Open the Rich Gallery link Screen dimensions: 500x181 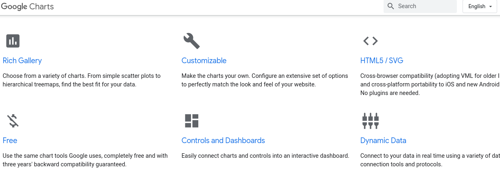click(22, 61)
